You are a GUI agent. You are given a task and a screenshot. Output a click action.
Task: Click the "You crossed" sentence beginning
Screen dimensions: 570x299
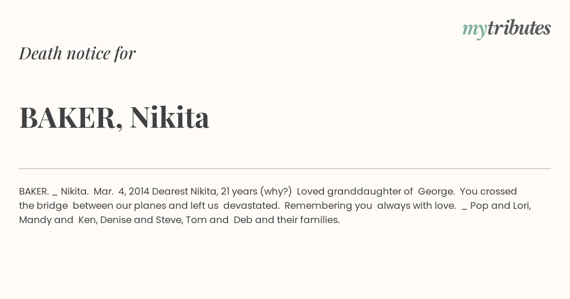488,191
